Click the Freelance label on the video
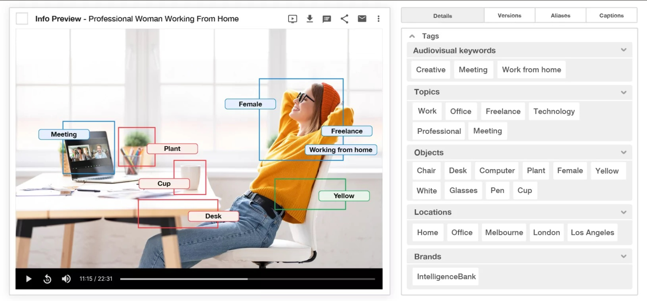The width and height of the screenshot is (647, 301). tap(347, 131)
